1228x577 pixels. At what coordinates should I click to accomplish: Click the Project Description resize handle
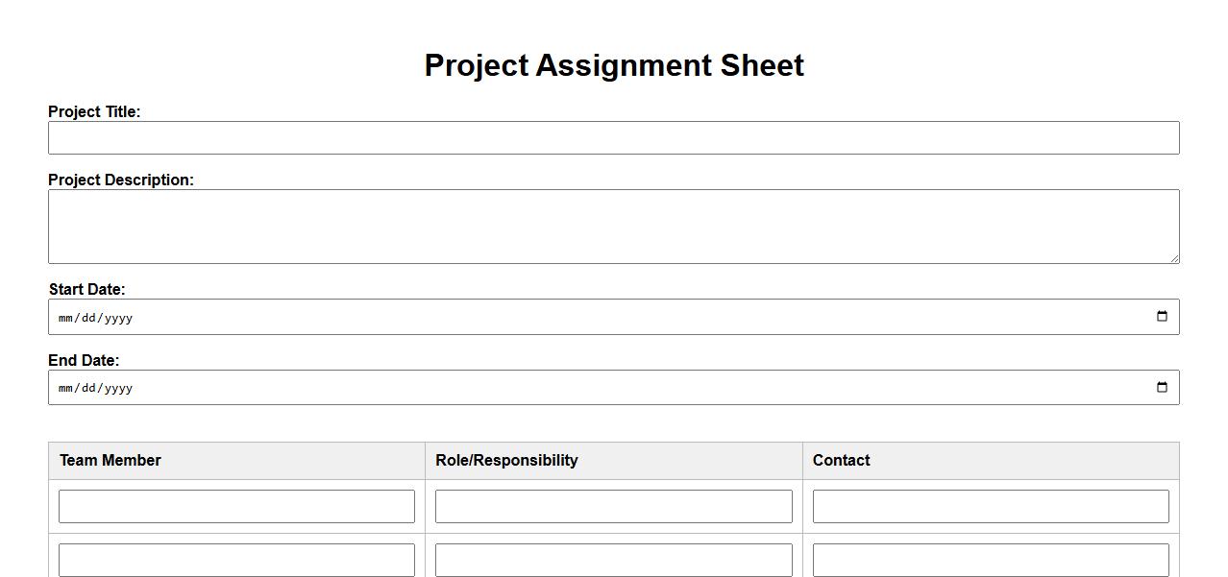(1173, 257)
